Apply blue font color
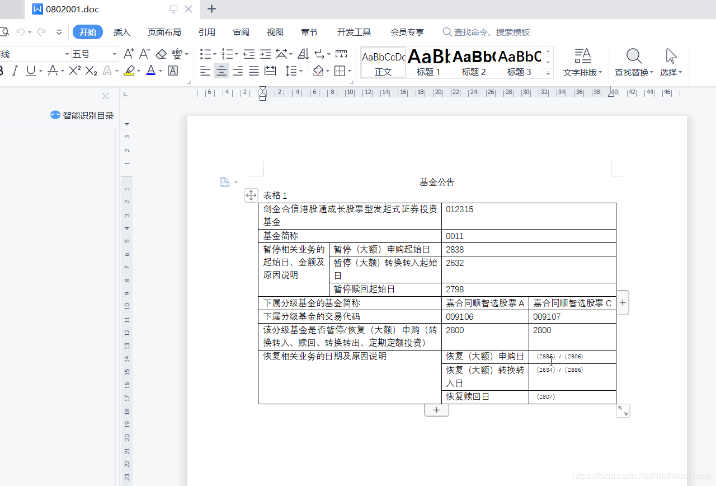 [150, 71]
